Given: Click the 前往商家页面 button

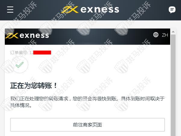Looking at the screenshot, I should coord(87,125).
